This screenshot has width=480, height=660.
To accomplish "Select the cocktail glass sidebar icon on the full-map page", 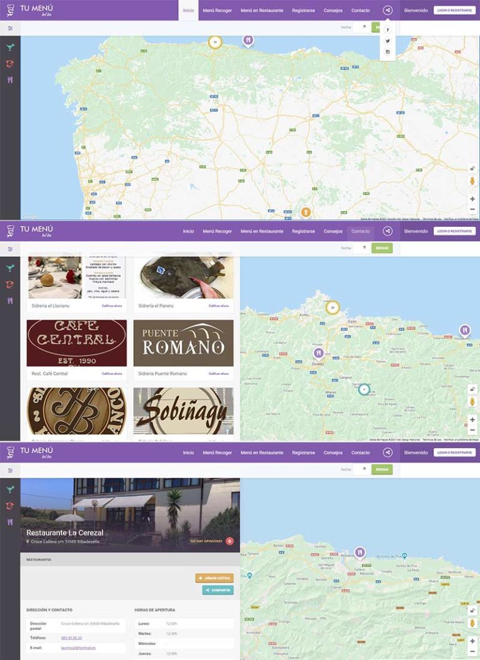I will coord(10,47).
